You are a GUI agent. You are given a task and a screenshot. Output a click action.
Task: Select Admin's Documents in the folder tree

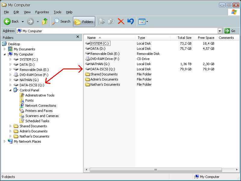(x=33, y=131)
